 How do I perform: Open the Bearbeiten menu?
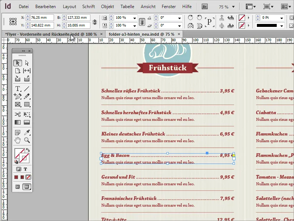tap(46, 7)
